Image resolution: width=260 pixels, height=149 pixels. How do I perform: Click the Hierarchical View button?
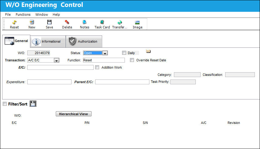pyautogui.click(x=73, y=114)
